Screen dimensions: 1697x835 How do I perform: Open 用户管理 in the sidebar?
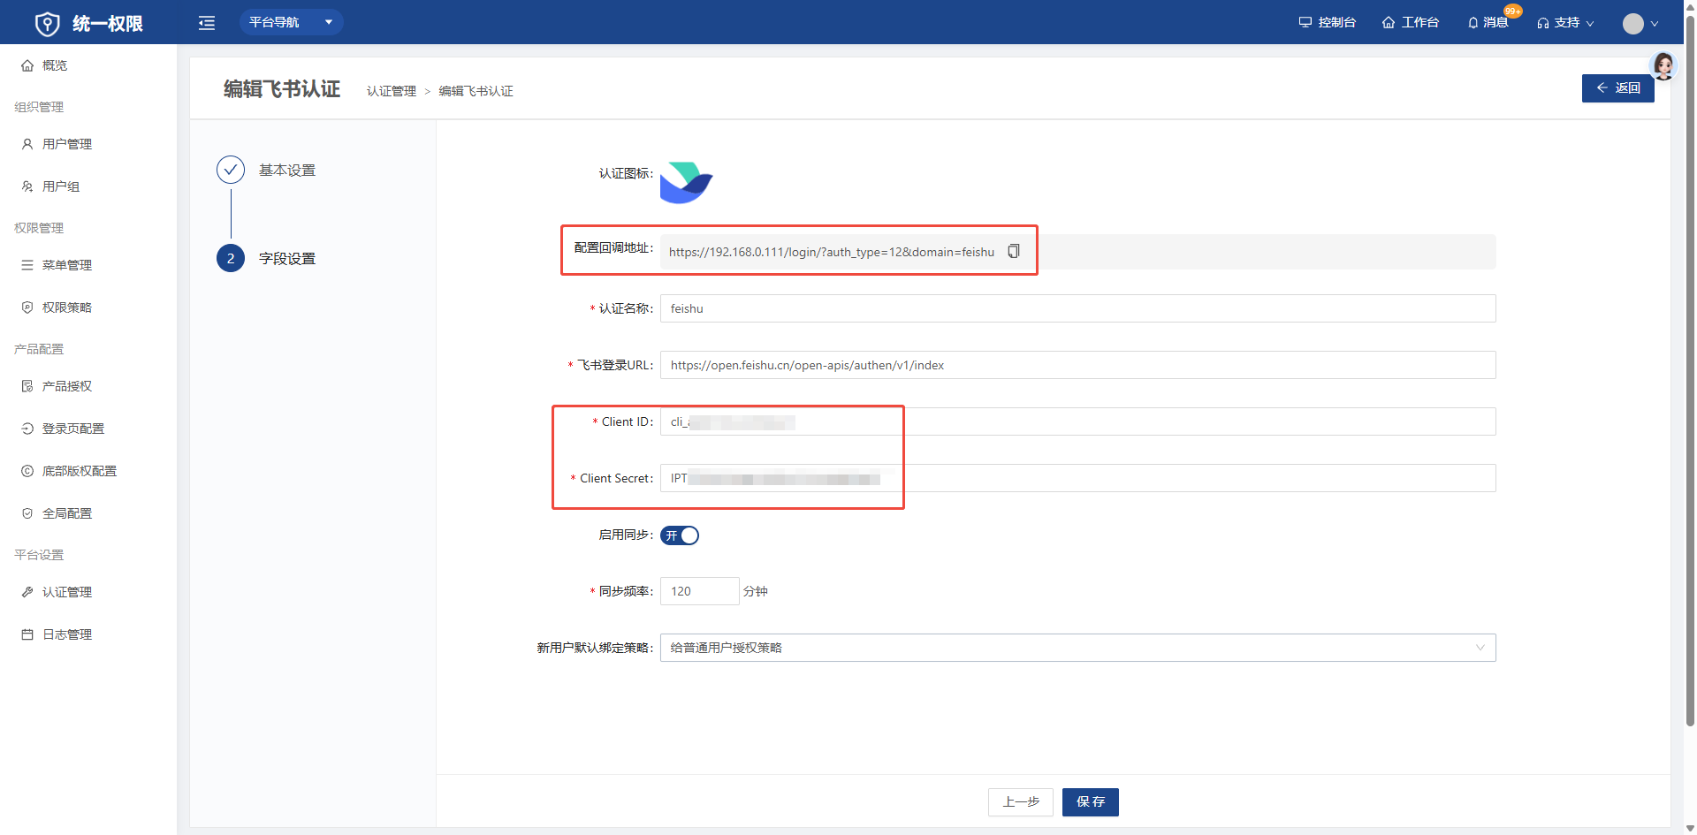[x=67, y=144]
